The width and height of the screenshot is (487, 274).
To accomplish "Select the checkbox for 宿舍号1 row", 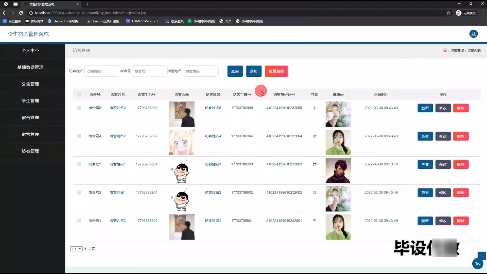I will (79, 221).
